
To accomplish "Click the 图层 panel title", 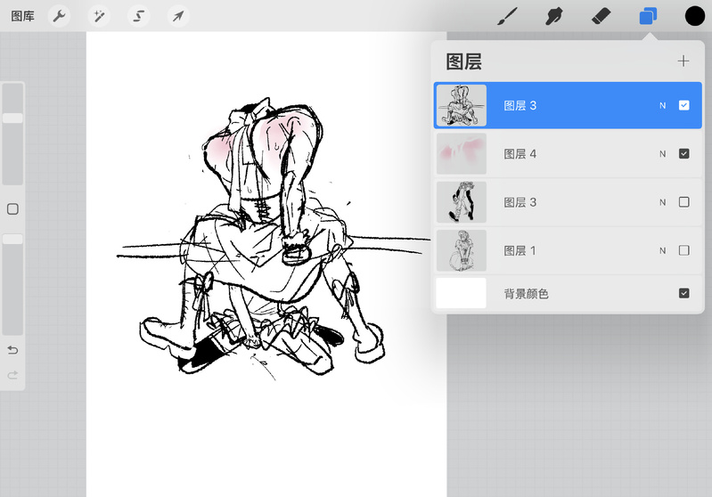I will pyautogui.click(x=463, y=61).
